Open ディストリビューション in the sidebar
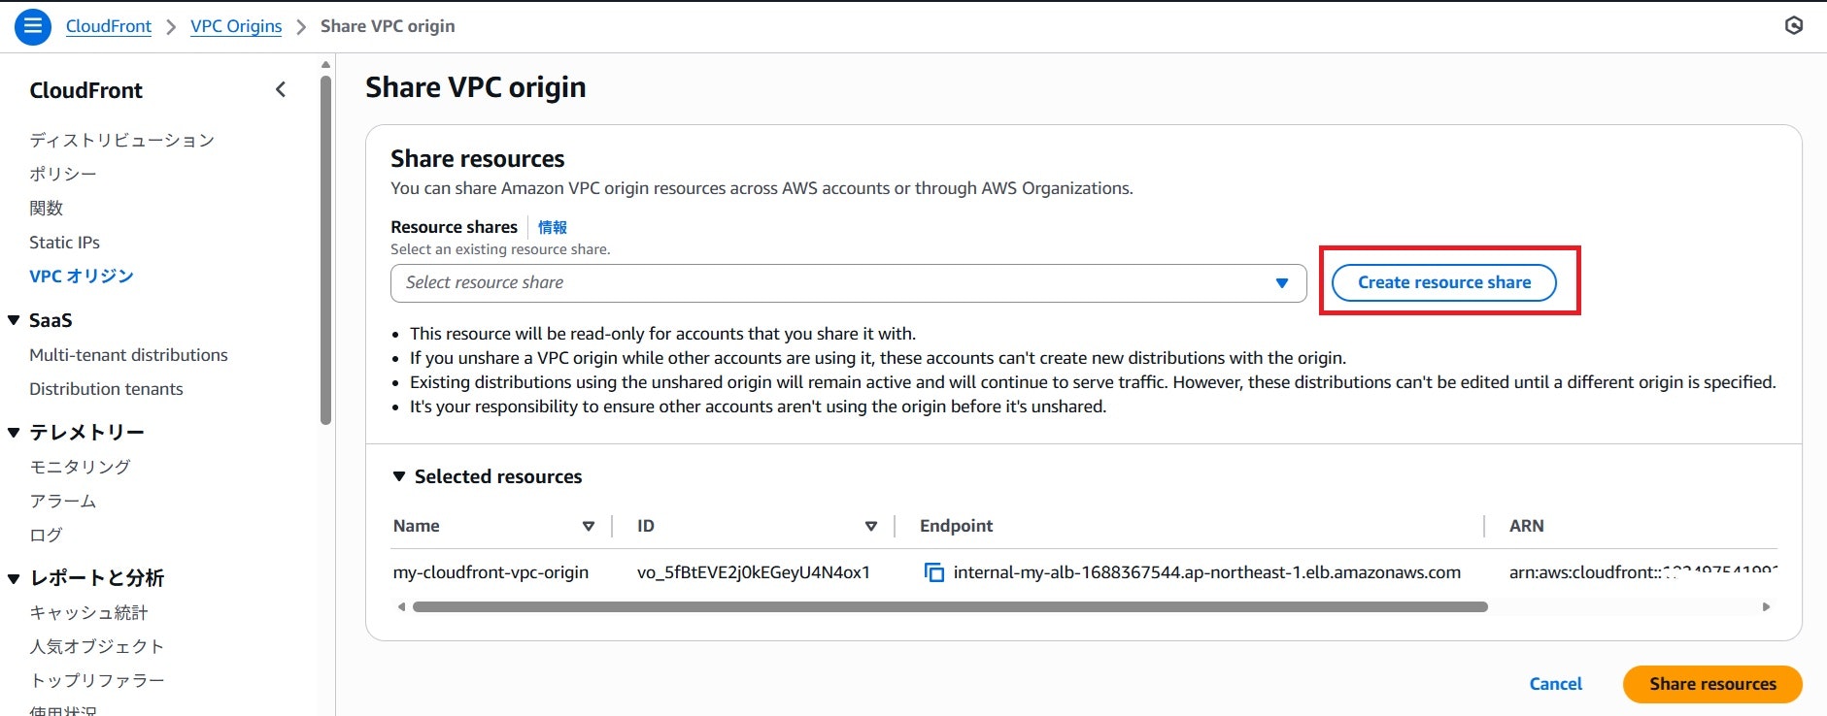The height and width of the screenshot is (716, 1827). 121,140
